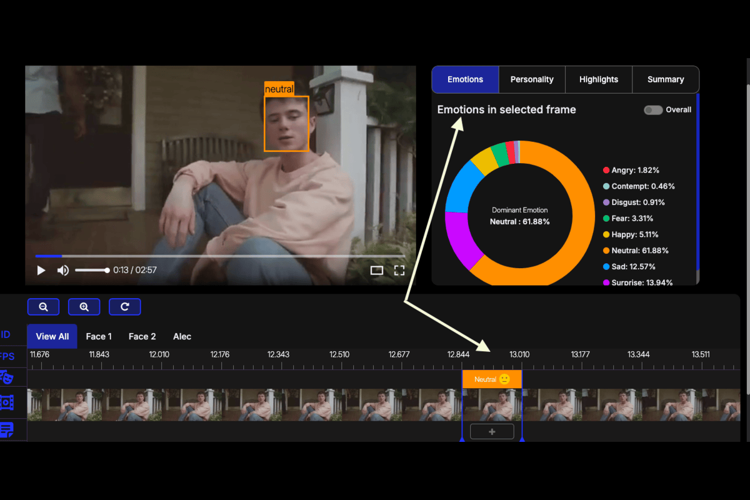Image resolution: width=750 pixels, height=500 pixels.
Task: Zoom out the timeline with the minus magnifier
Action: (44, 307)
